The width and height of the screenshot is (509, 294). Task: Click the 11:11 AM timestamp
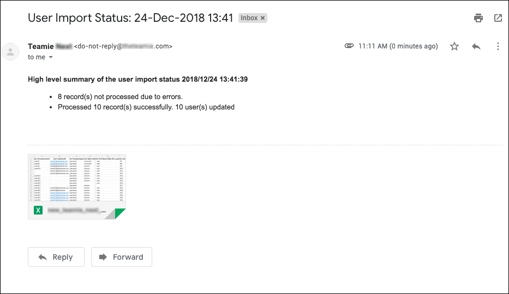coord(398,46)
